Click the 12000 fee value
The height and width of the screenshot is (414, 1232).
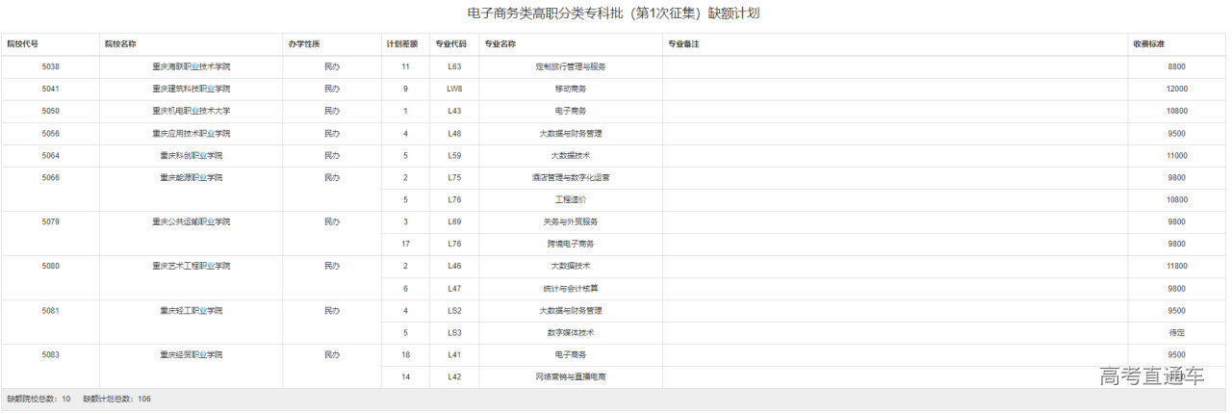point(1176,89)
